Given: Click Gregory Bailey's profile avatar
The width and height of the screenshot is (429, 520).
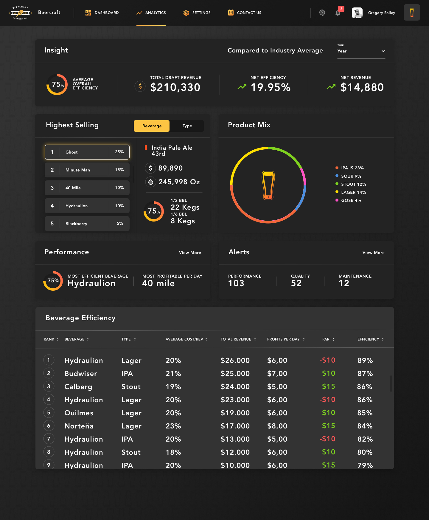Looking at the screenshot, I should pyautogui.click(x=357, y=13).
